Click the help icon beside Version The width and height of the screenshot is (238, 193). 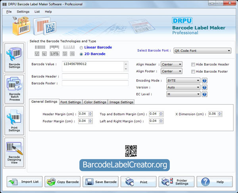coord(204,87)
